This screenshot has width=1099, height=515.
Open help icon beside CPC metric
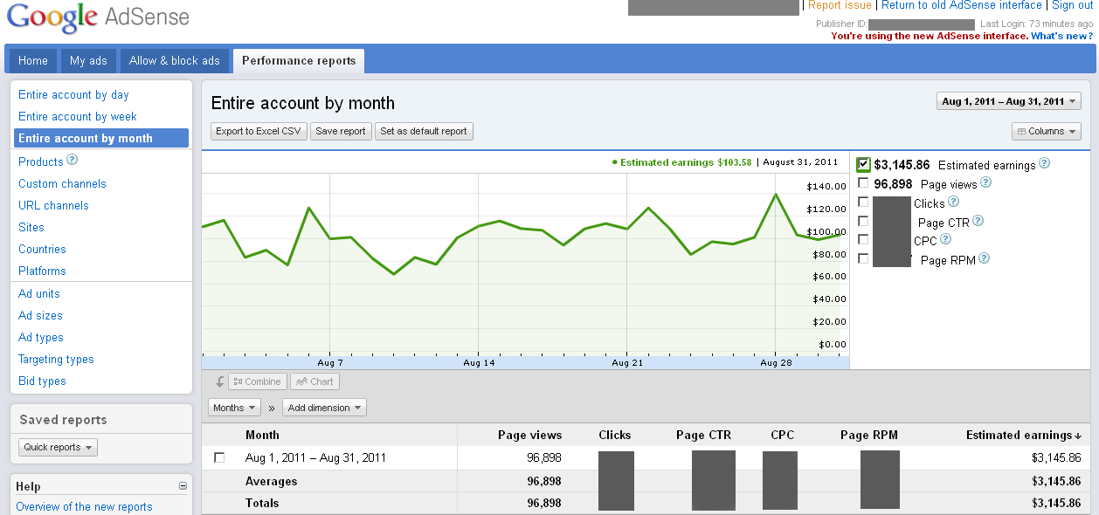945,239
